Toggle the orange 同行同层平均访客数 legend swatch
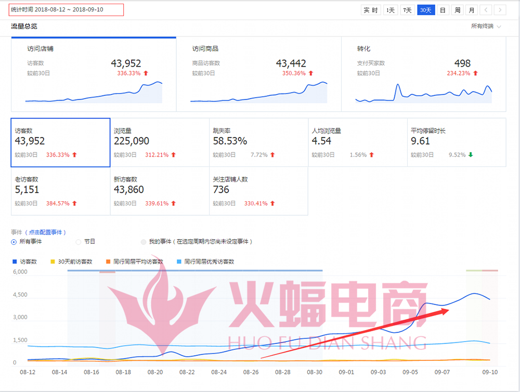Viewport: 520px width, 392px height. point(108,262)
